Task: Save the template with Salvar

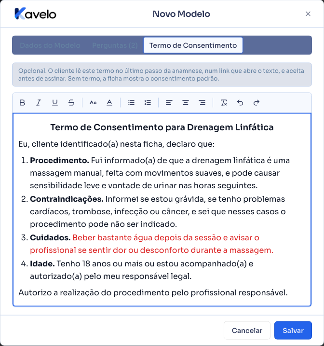Action: pyautogui.click(x=293, y=331)
